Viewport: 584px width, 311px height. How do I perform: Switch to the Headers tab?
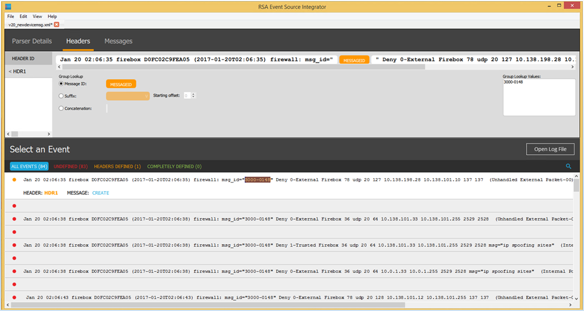click(78, 41)
